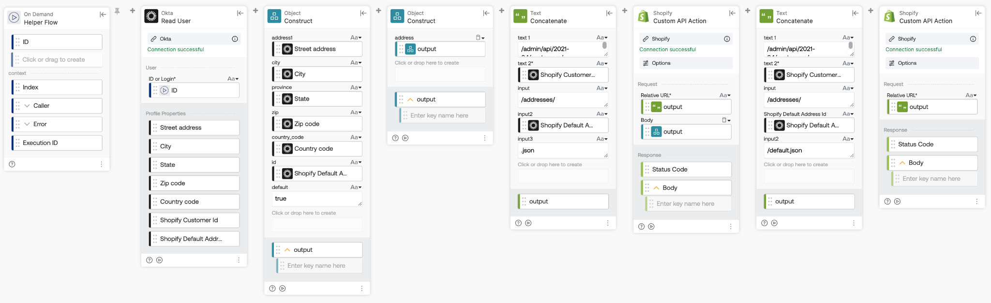Expand the Caller context field
The image size is (991, 303).
[27, 106]
